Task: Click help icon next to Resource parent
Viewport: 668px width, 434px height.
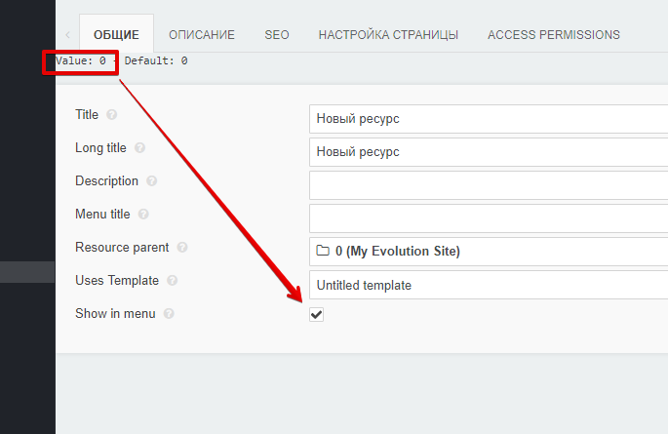Action: tap(182, 248)
